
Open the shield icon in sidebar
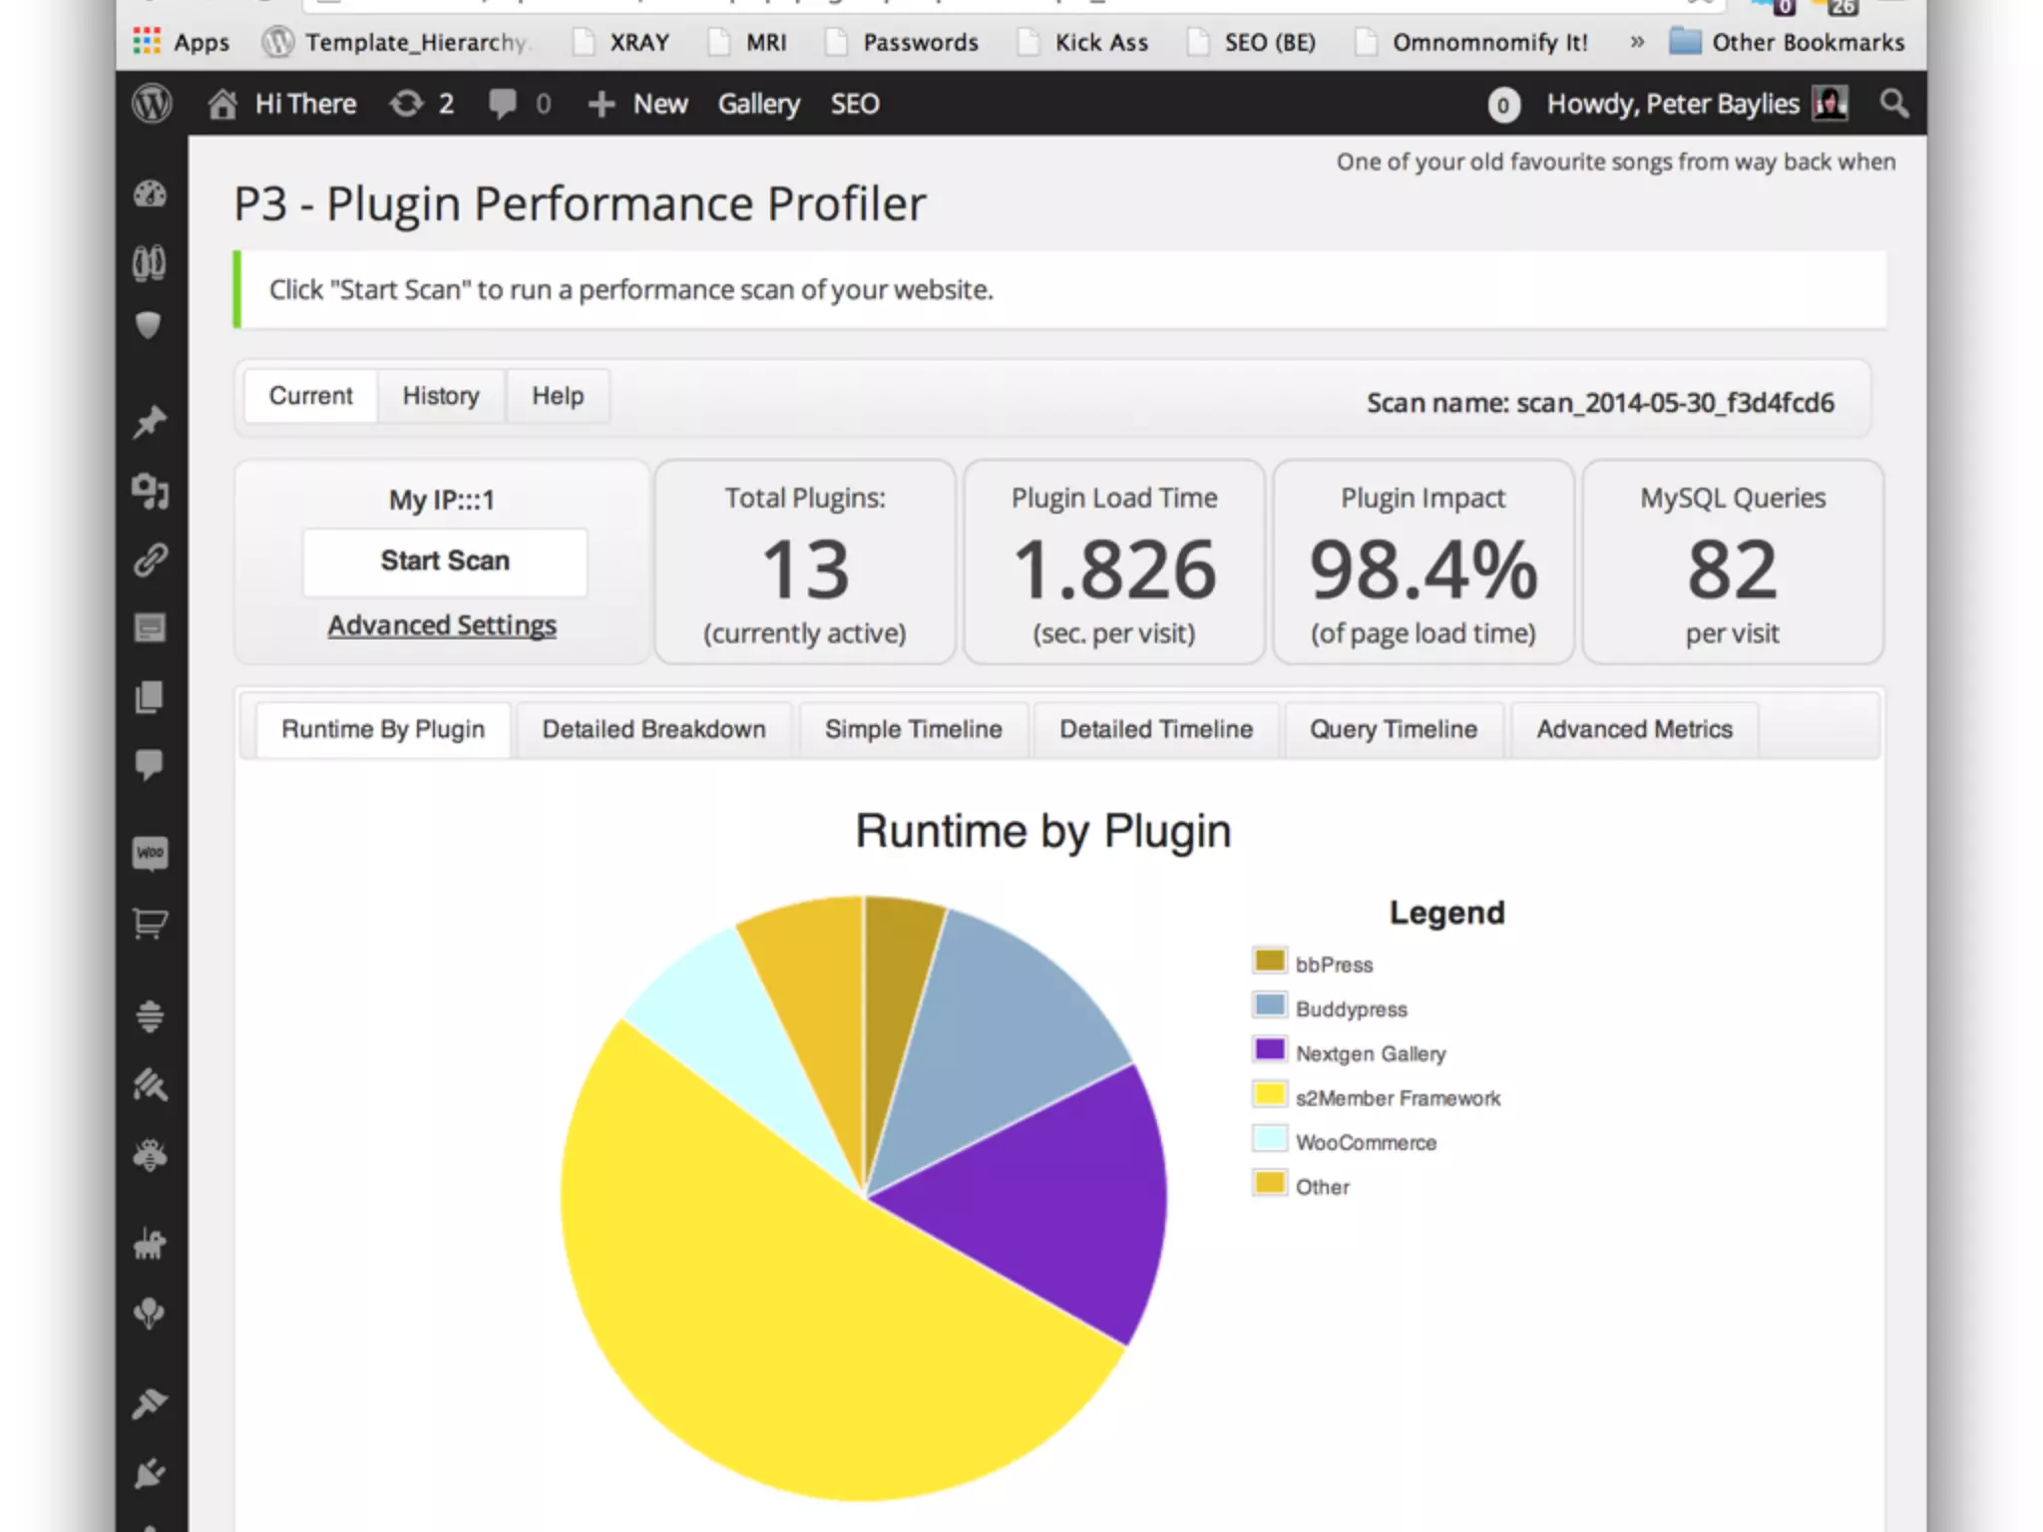(149, 325)
